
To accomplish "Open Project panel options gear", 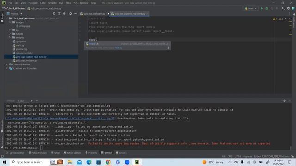I will click(x=70, y=14).
